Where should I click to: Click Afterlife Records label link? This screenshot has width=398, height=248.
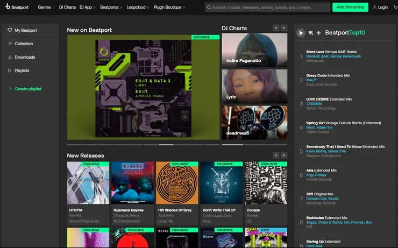pyautogui.click(x=319, y=180)
